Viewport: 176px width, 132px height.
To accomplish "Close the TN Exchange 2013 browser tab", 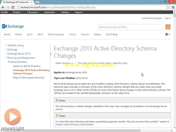I will point(32,2).
